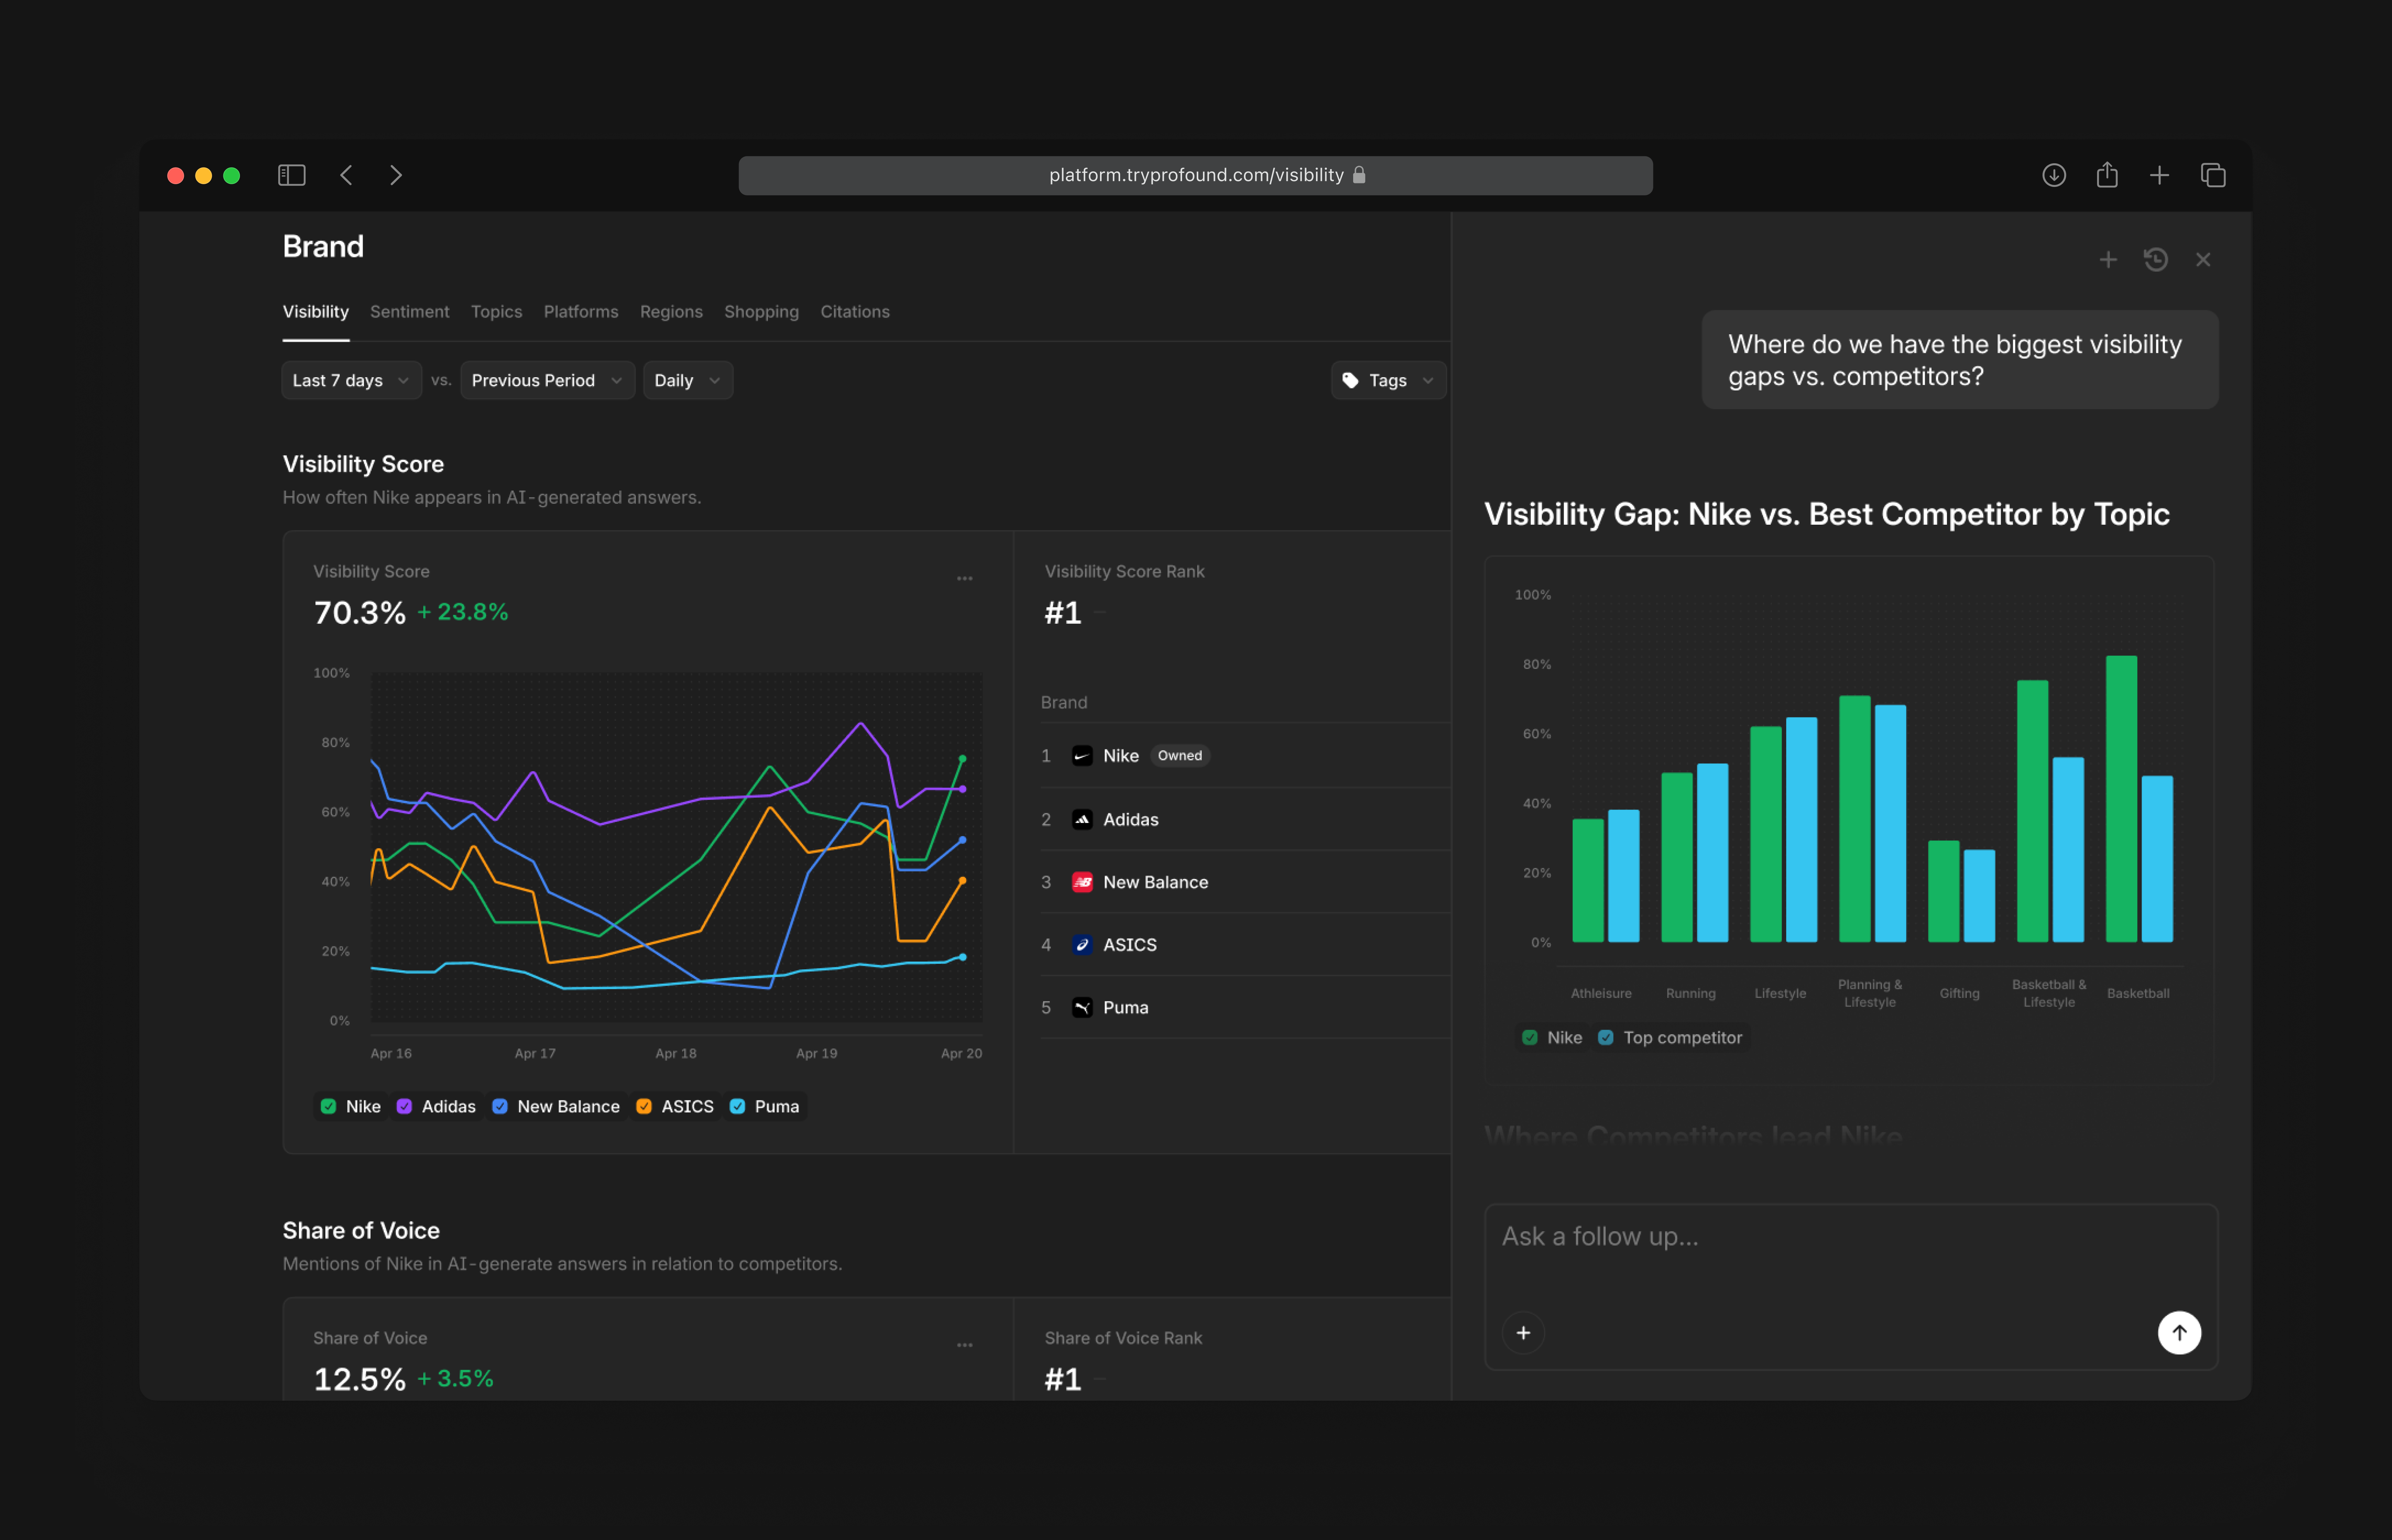Viewport: 2392px width, 1540px height.
Task: Open Visibility Score card three-dot menu
Action: (964, 578)
